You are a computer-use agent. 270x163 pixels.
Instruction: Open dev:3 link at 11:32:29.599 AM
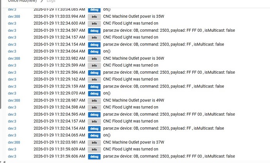click(12, 65)
